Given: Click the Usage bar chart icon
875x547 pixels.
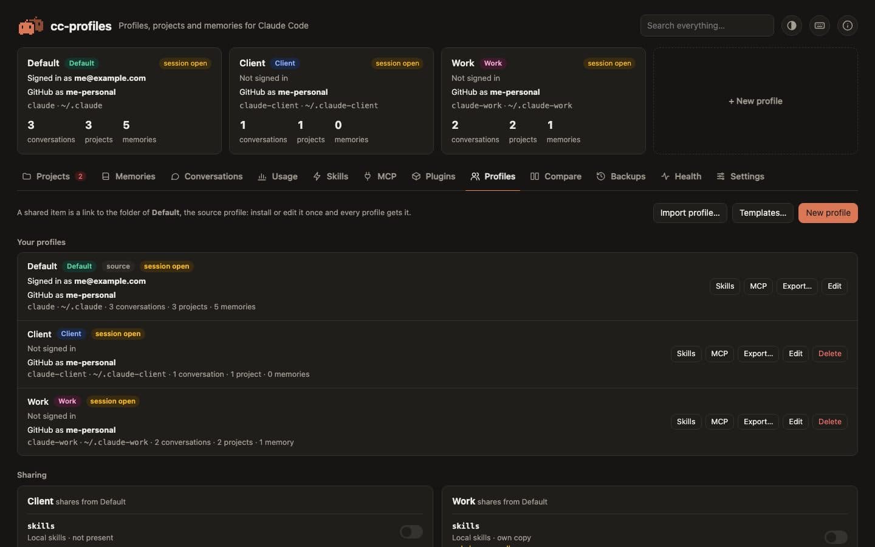Looking at the screenshot, I should [x=262, y=176].
